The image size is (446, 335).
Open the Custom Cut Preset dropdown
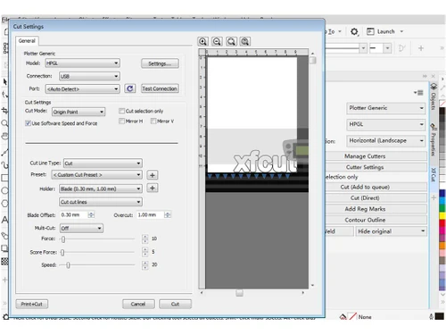(96, 175)
